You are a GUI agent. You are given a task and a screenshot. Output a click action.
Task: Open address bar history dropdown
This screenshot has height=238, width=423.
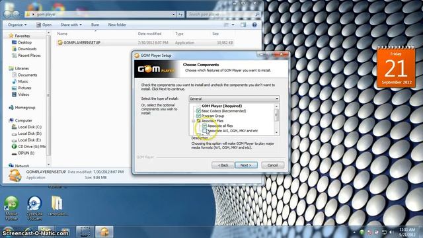pos(173,15)
